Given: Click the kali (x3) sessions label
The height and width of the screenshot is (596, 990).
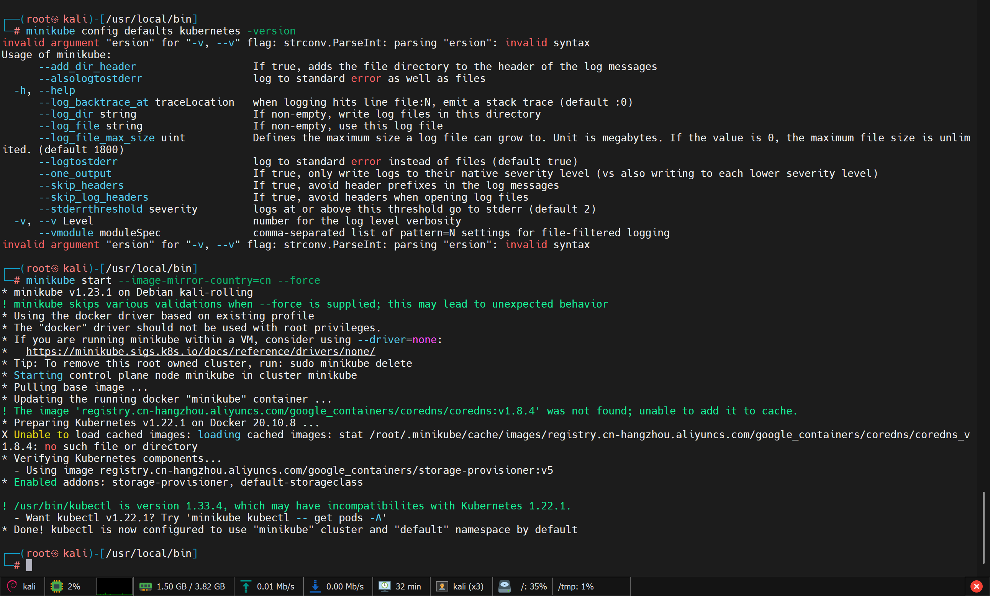Looking at the screenshot, I should tap(468, 586).
